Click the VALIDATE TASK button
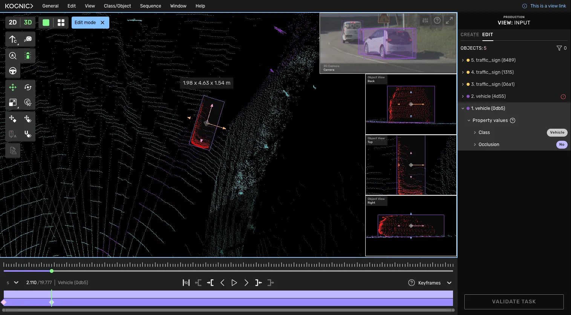 (514, 302)
